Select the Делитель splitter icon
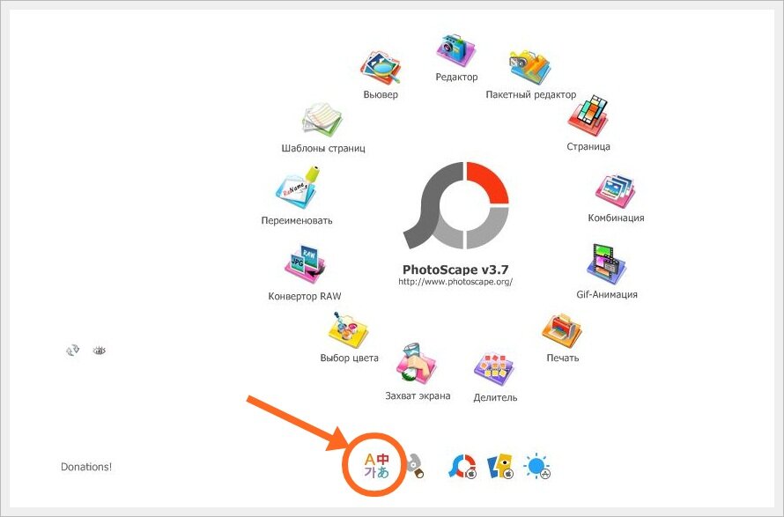Viewport: 784px width, 517px height. pyautogui.click(x=494, y=368)
